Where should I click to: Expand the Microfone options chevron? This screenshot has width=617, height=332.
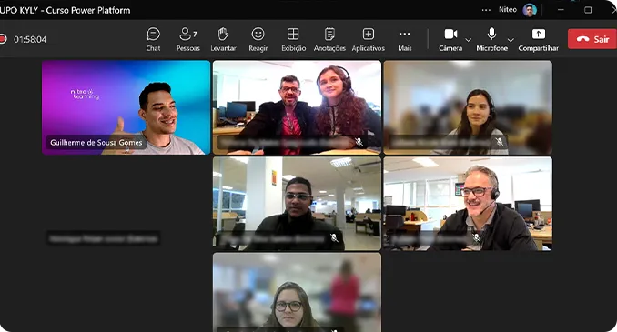click(x=511, y=40)
